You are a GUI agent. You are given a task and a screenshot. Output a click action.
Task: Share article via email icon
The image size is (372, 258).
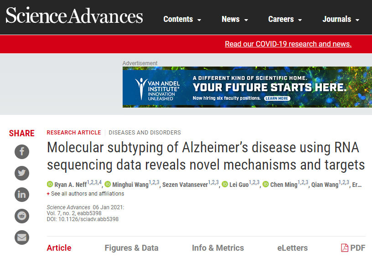[x=22, y=237]
